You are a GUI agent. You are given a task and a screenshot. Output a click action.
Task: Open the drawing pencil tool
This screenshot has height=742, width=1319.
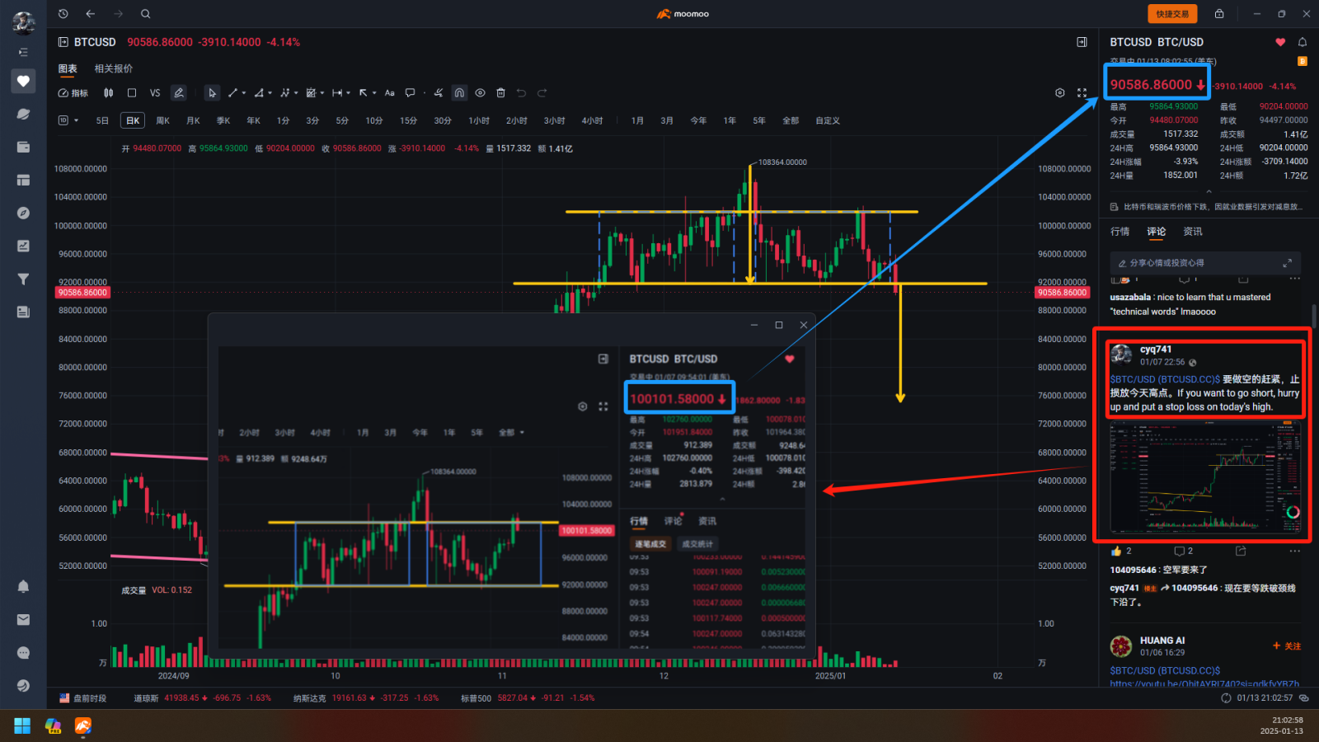pyautogui.click(x=179, y=92)
